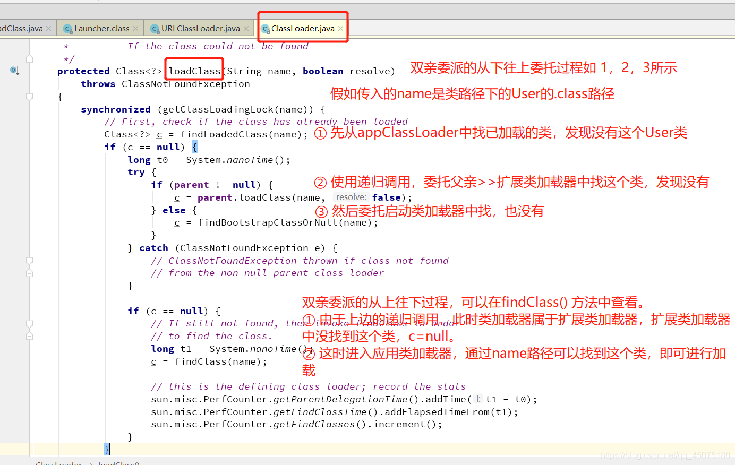Click 'If the class could not be found' comment
735x465 pixels.
pyautogui.click(x=218, y=46)
